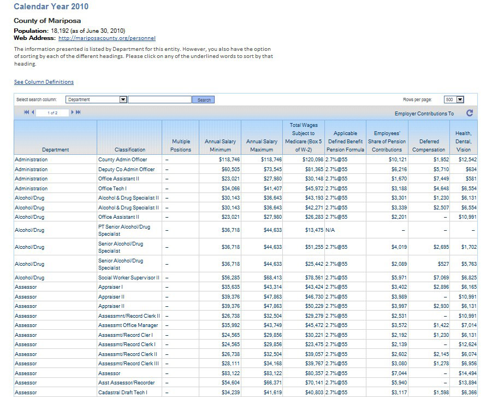
Task: Click the County of Mariposa title
Action: coord(48,21)
